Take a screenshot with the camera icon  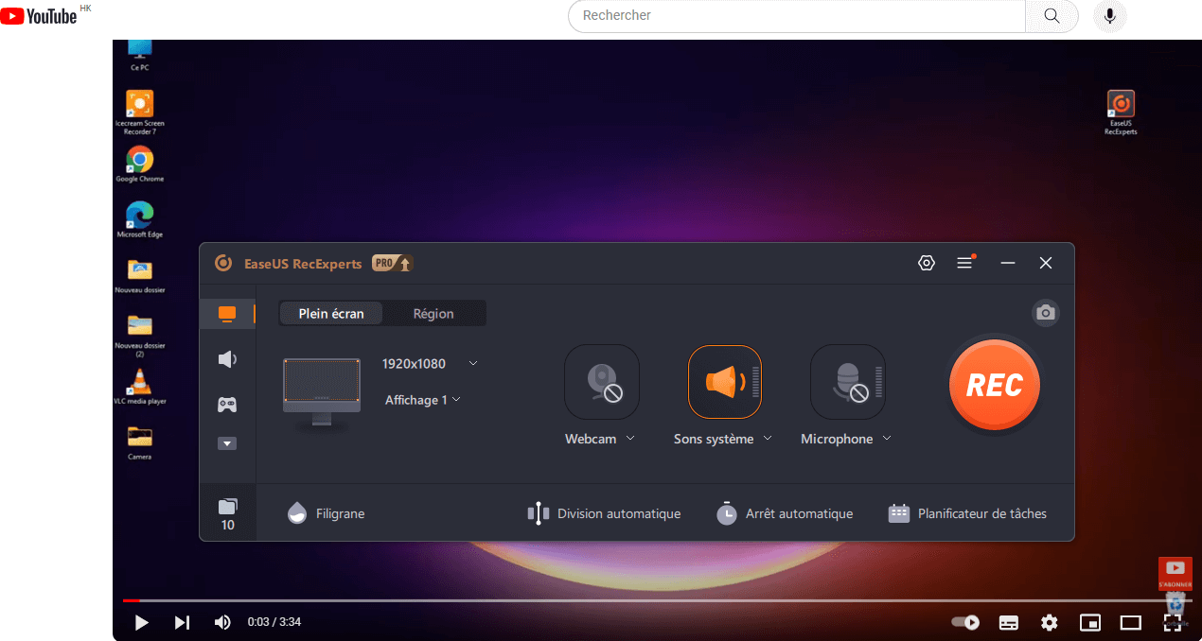click(1045, 313)
